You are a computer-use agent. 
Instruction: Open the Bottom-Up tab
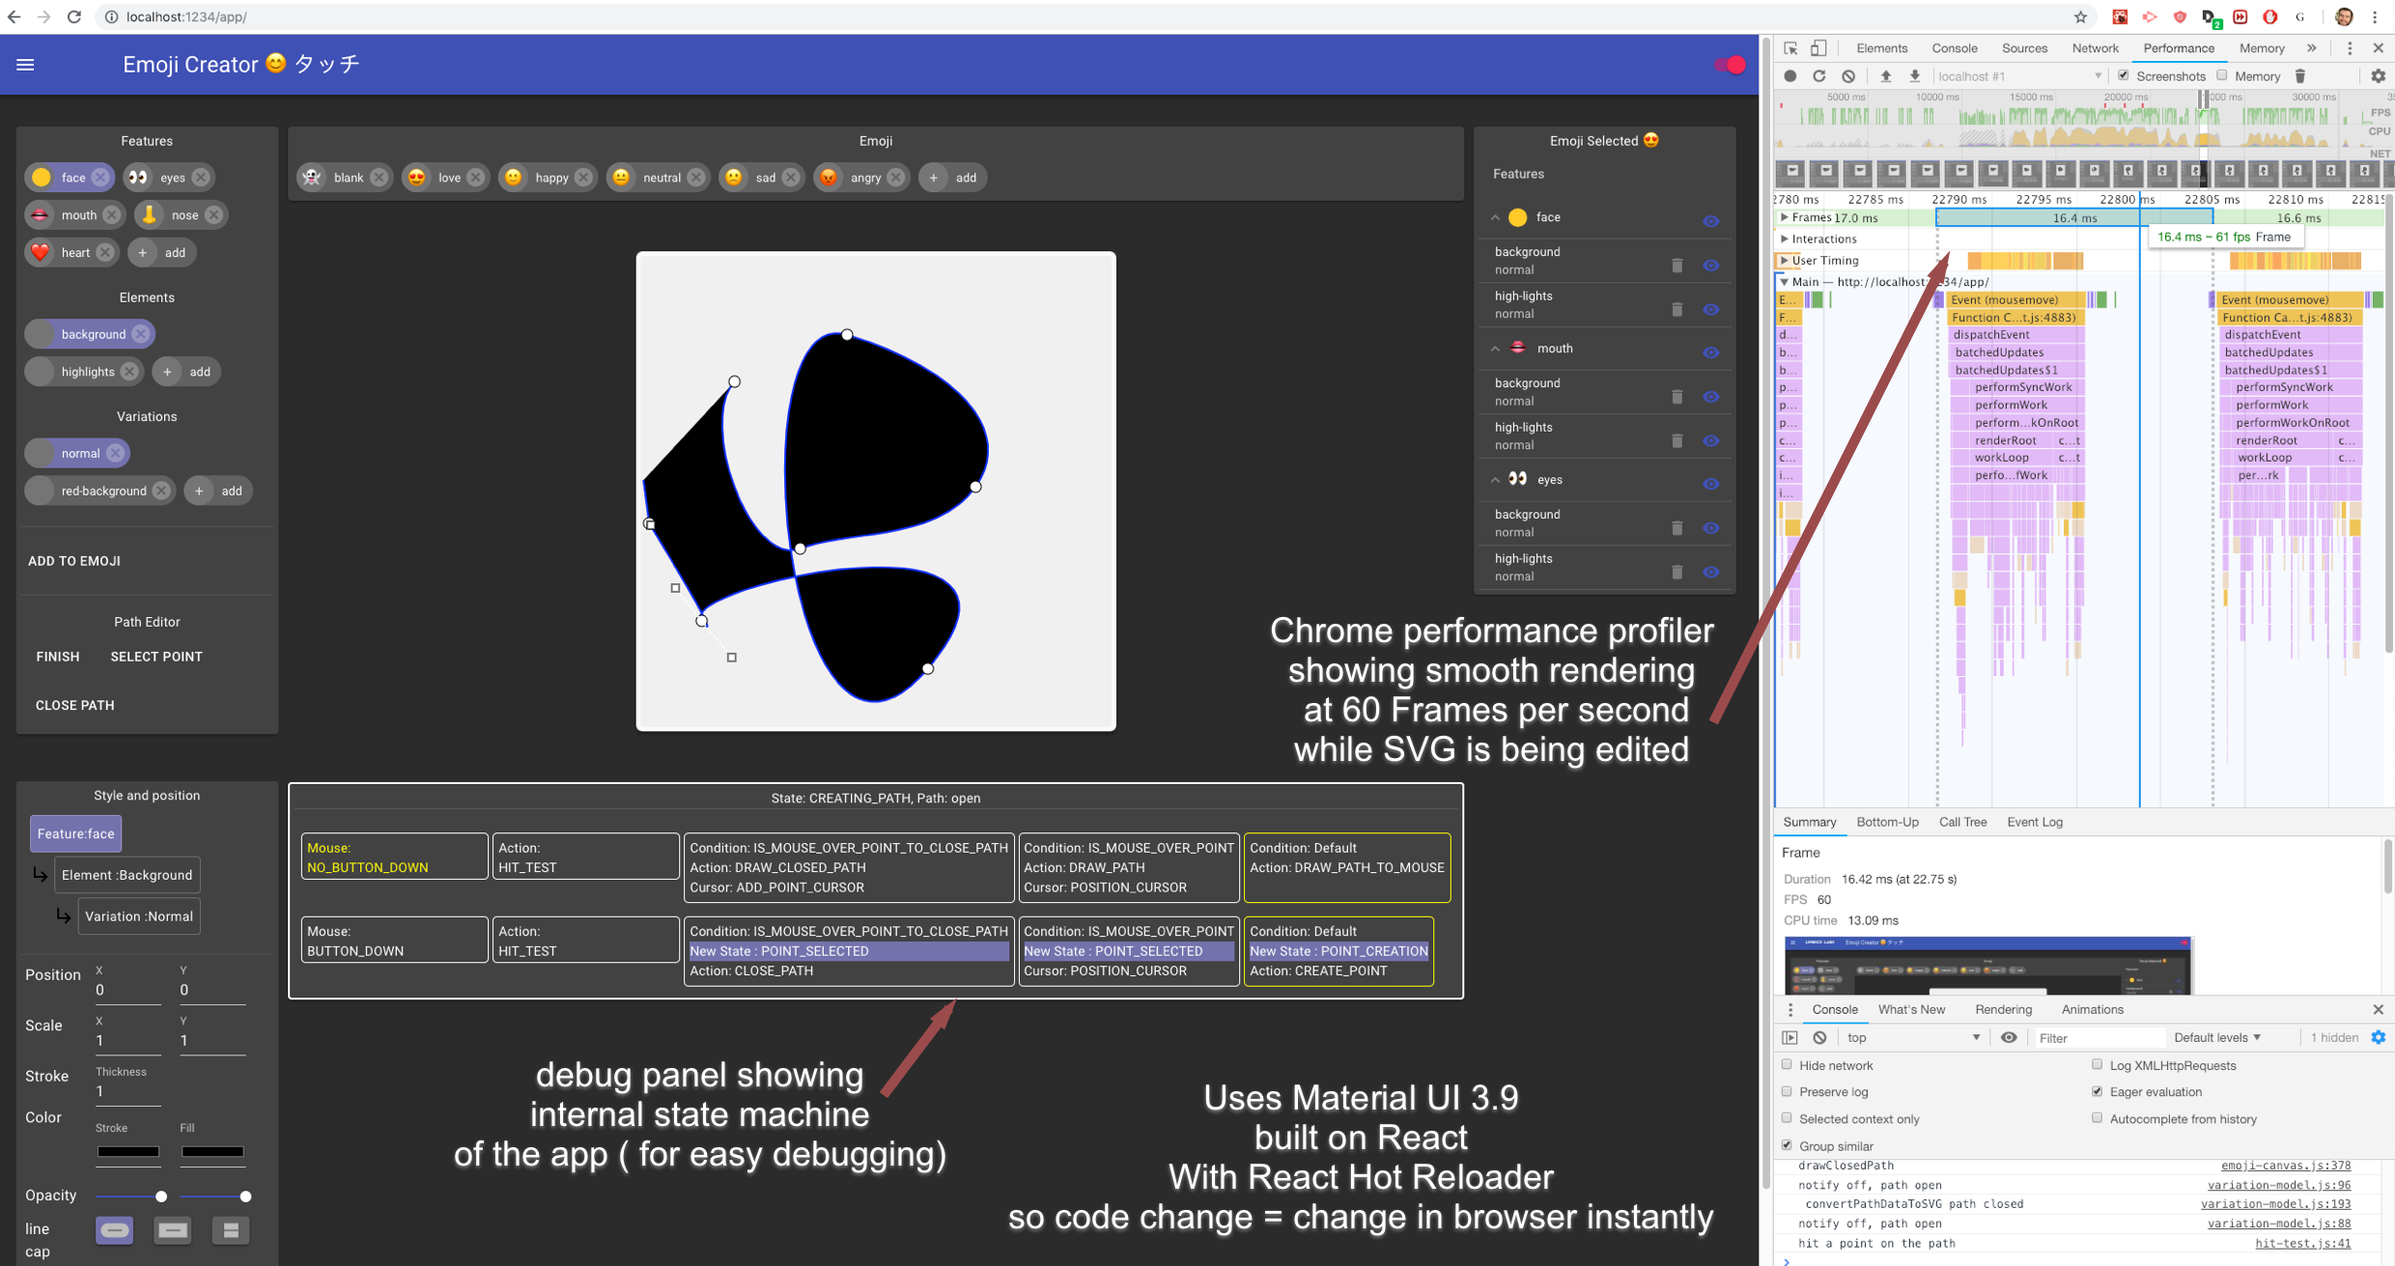coord(1887,822)
